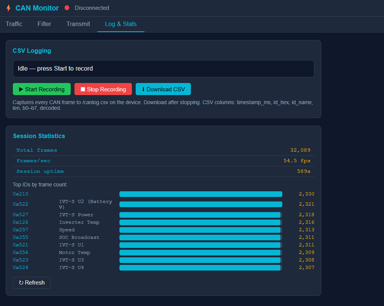Refresh the session statistics
Viewport: 384px width, 306px height.
32,283
